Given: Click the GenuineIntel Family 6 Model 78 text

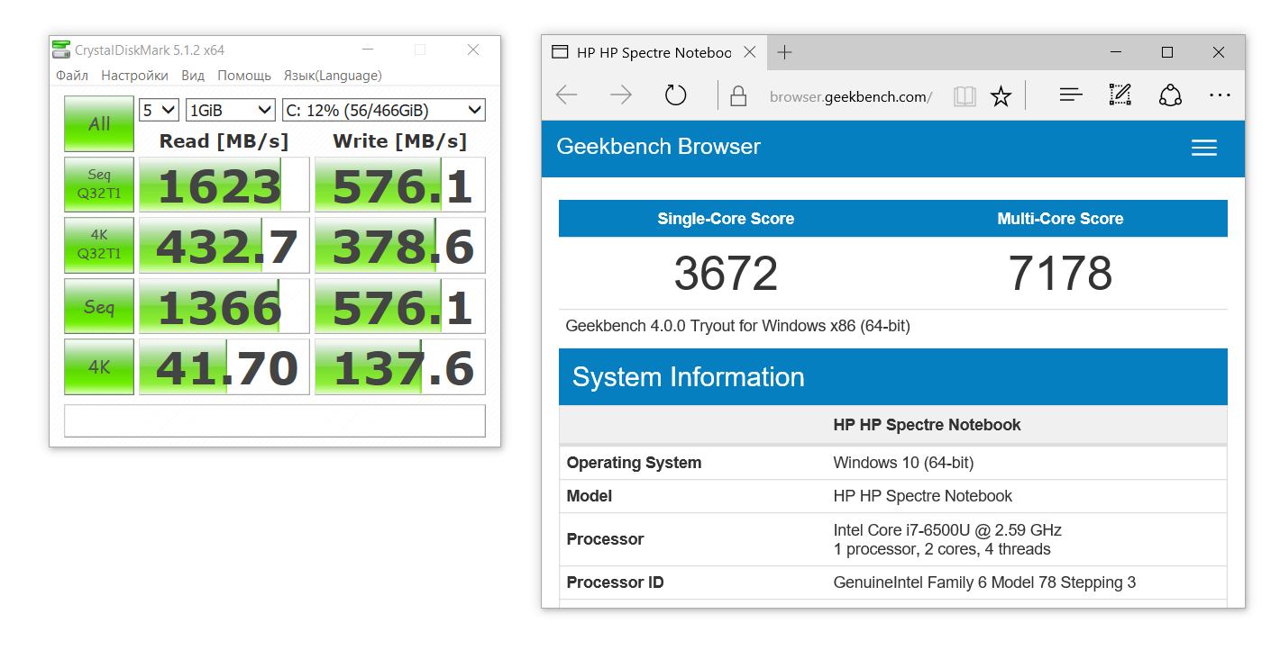Looking at the screenshot, I should [x=984, y=582].
